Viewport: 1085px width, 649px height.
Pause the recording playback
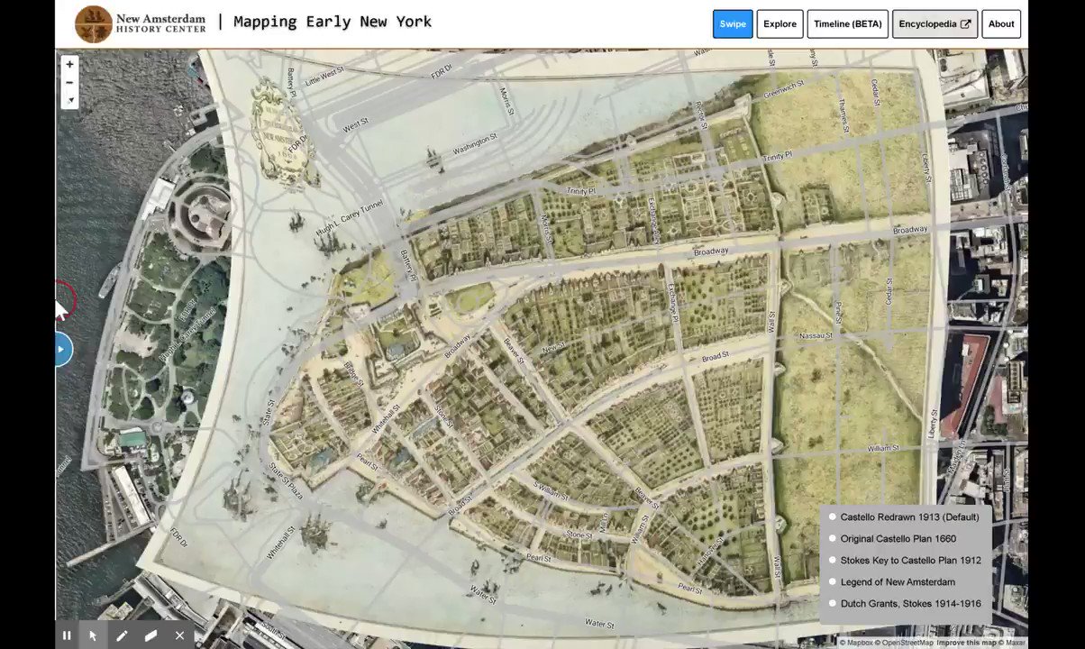(67, 635)
